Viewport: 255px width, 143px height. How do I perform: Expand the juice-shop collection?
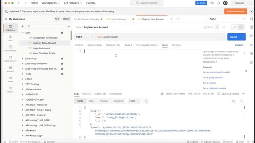[x=22, y=58]
